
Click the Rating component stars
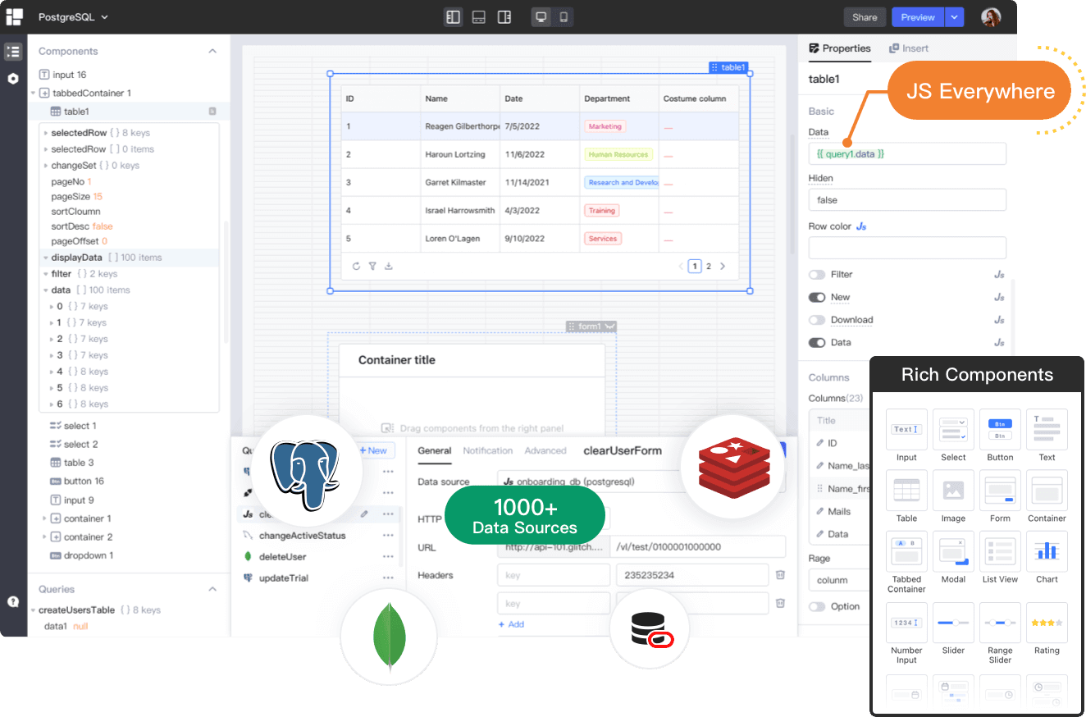pyautogui.click(x=1047, y=622)
